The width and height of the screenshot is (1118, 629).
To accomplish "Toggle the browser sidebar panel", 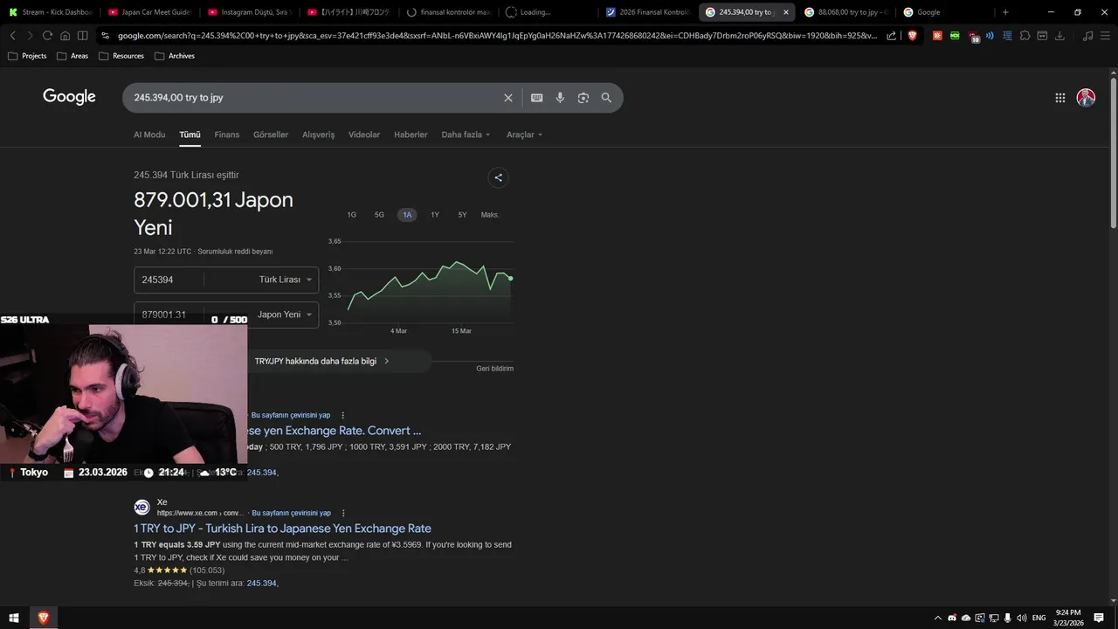I will coord(82,36).
